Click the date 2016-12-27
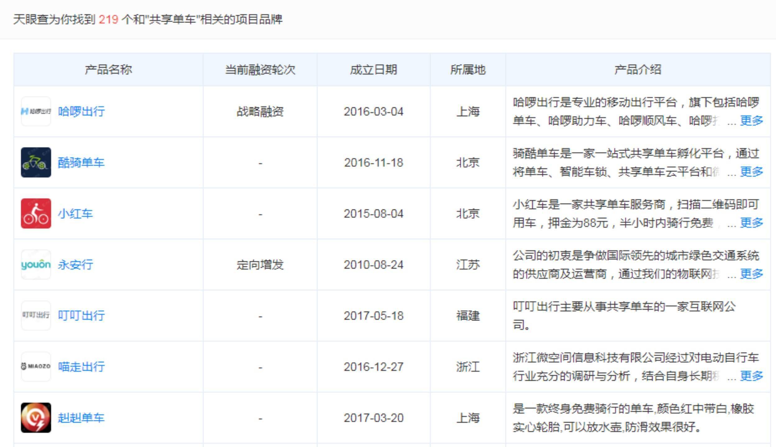This screenshot has height=447, width=776. 374,367
